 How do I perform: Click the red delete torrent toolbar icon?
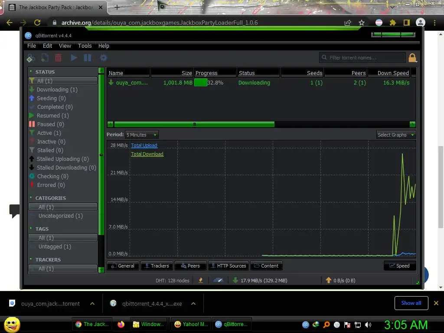(x=58, y=58)
